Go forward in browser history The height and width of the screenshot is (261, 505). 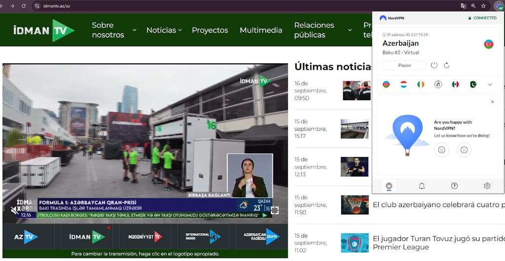[12, 6]
